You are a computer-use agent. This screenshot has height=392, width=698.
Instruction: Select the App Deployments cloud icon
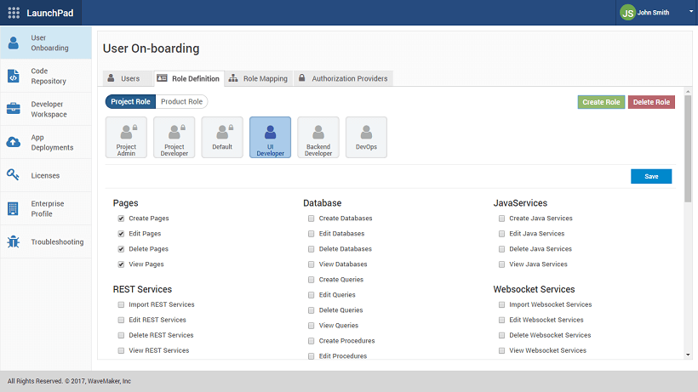click(14, 142)
